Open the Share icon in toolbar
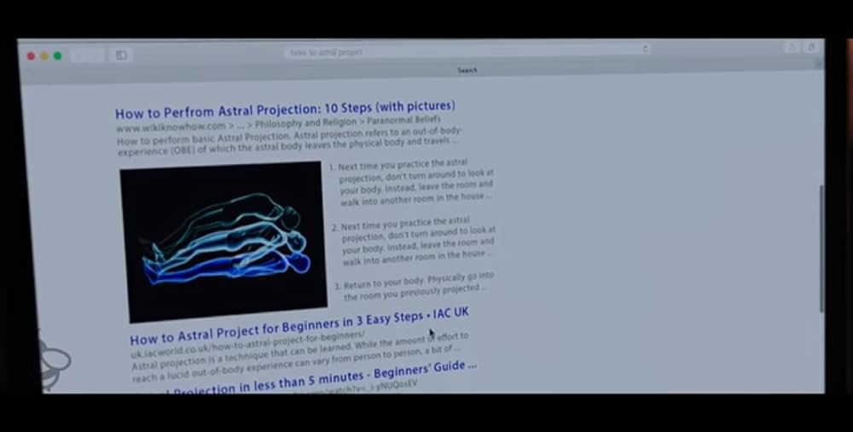The image size is (853, 432). [x=793, y=47]
